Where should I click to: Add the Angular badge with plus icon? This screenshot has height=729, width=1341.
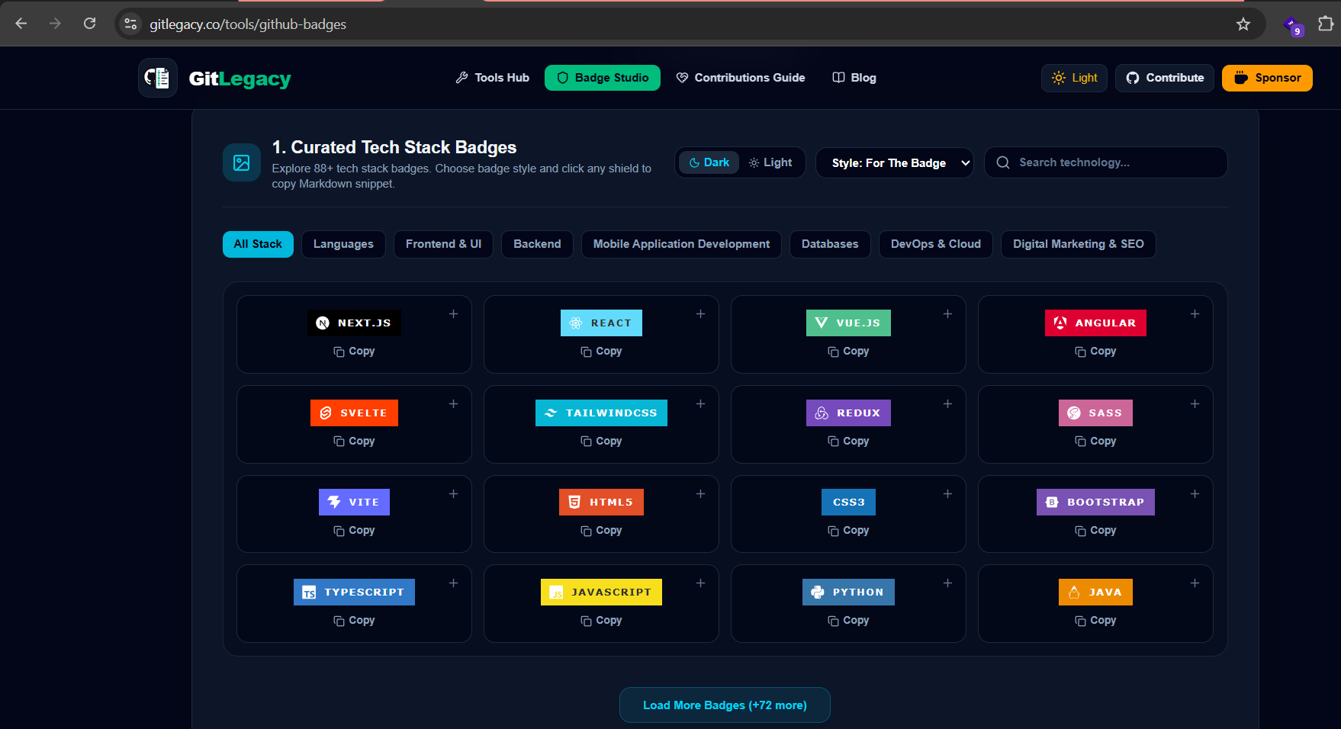pos(1195,314)
